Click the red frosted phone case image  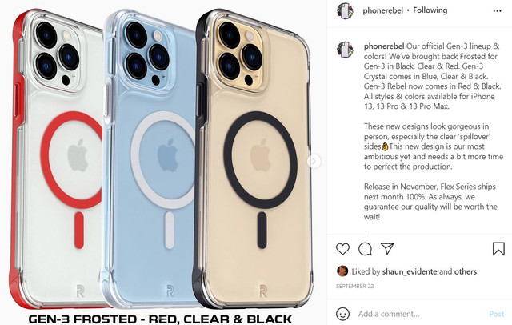pos(57,160)
